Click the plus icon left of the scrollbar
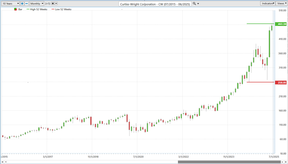This screenshot has height=164, width=288. [x=3, y=162]
